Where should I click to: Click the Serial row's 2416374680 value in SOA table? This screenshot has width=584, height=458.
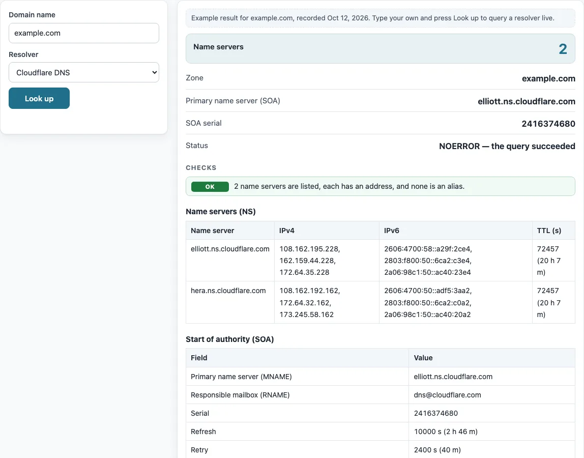[x=436, y=413]
